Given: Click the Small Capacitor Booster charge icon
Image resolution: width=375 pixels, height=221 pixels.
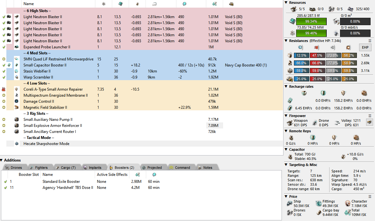Looking at the screenshot, I should (x=9, y=65).
